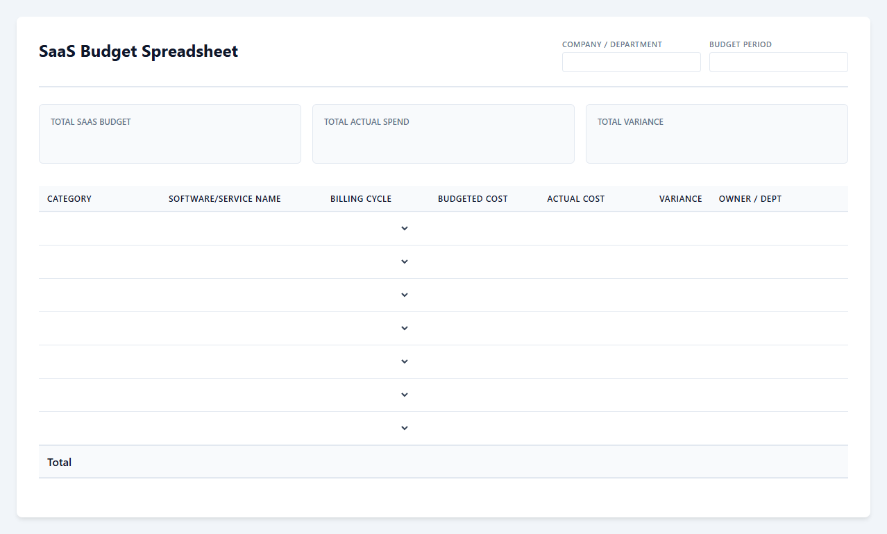Click the BUDGETED COST column header
Viewport: 887px width, 534px height.
pos(473,199)
